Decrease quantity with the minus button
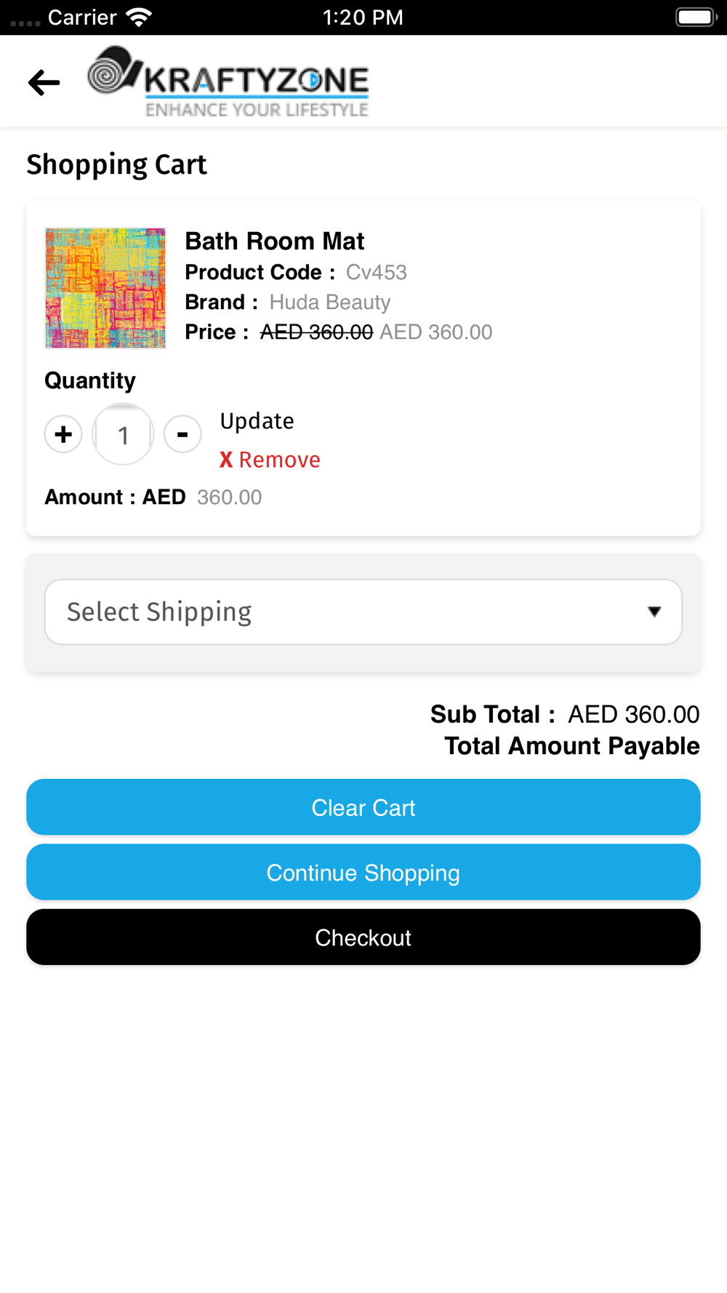This screenshot has width=727, height=1293. [182, 434]
